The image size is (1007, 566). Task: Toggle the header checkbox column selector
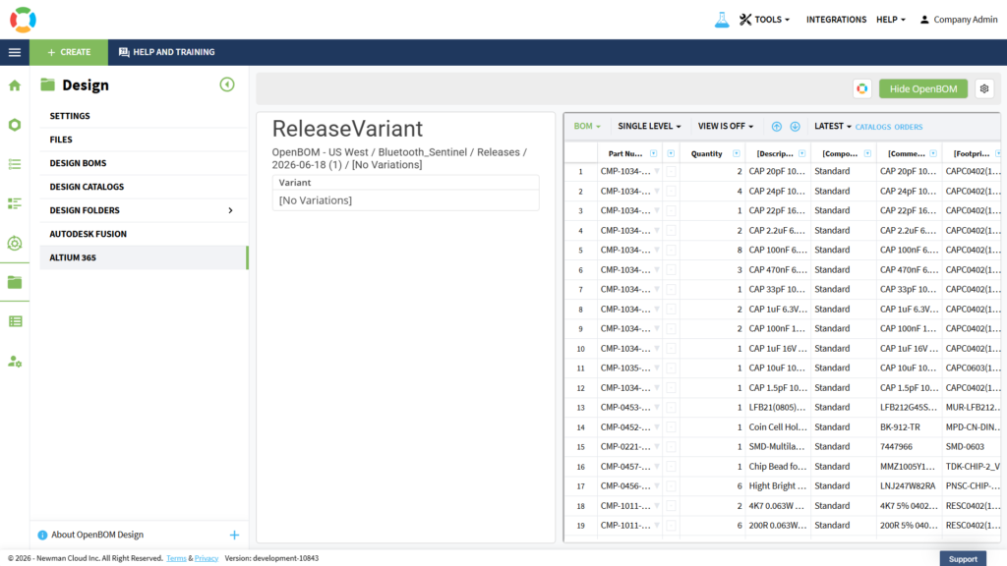tap(671, 153)
